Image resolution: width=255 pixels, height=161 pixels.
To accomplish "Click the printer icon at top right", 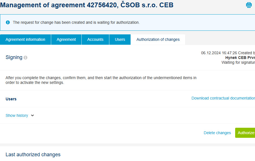I will coord(249,5).
